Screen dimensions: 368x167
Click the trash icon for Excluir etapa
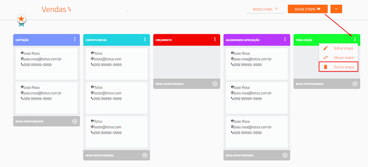tap(325, 67)
